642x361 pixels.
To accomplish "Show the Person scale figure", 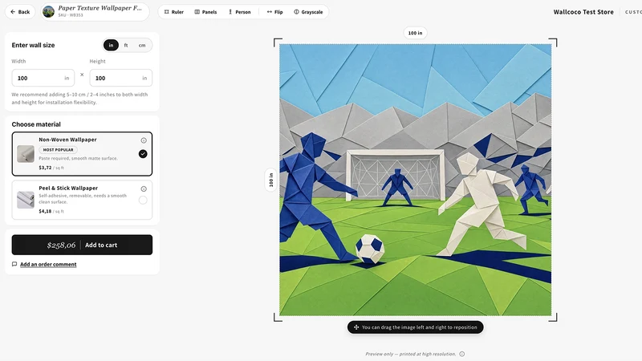I will point(239,12).
